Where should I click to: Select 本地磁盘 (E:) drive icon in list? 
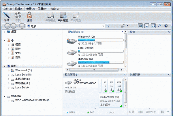[72, 64]
